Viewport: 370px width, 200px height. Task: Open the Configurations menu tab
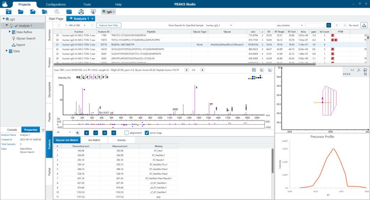[x=56, y=4]
